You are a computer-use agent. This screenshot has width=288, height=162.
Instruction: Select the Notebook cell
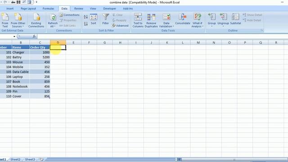[21, 86]
